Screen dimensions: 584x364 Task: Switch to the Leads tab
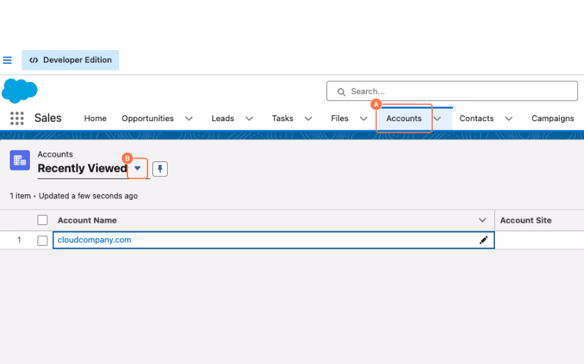pos(223,118)
